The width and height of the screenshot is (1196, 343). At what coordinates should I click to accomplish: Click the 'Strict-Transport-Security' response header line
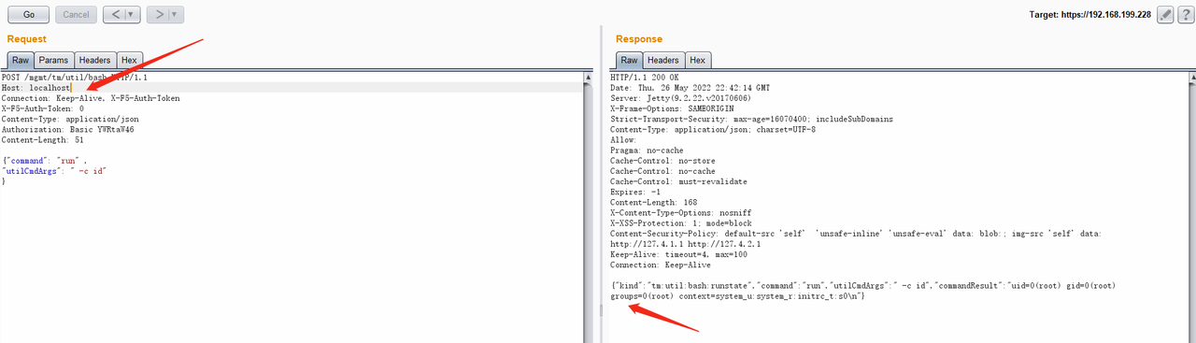click(751, 119)
